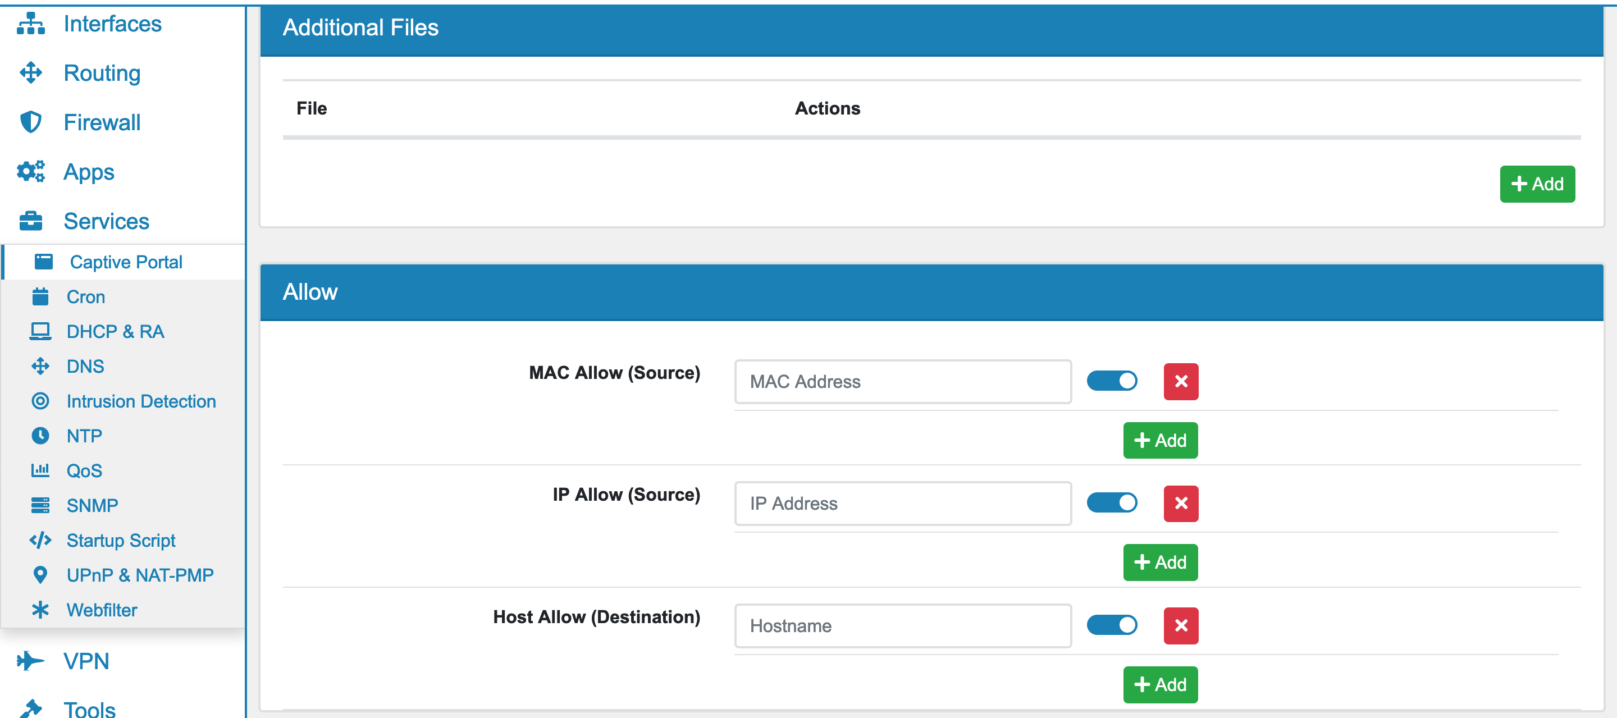
Task: Click the VPN airplane icon
Action: 31,661
